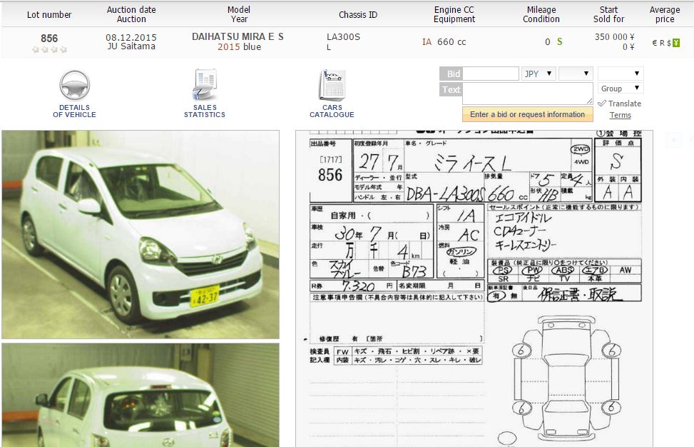
Task: Open the Cars Catalogue newspaper icon
Action: [x=332, y=84]
